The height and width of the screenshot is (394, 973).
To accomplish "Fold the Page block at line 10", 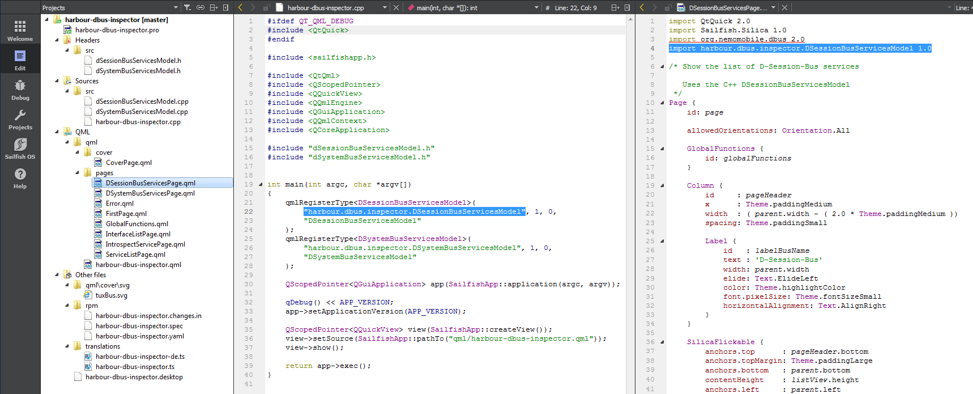I will (x=662, y=103).
